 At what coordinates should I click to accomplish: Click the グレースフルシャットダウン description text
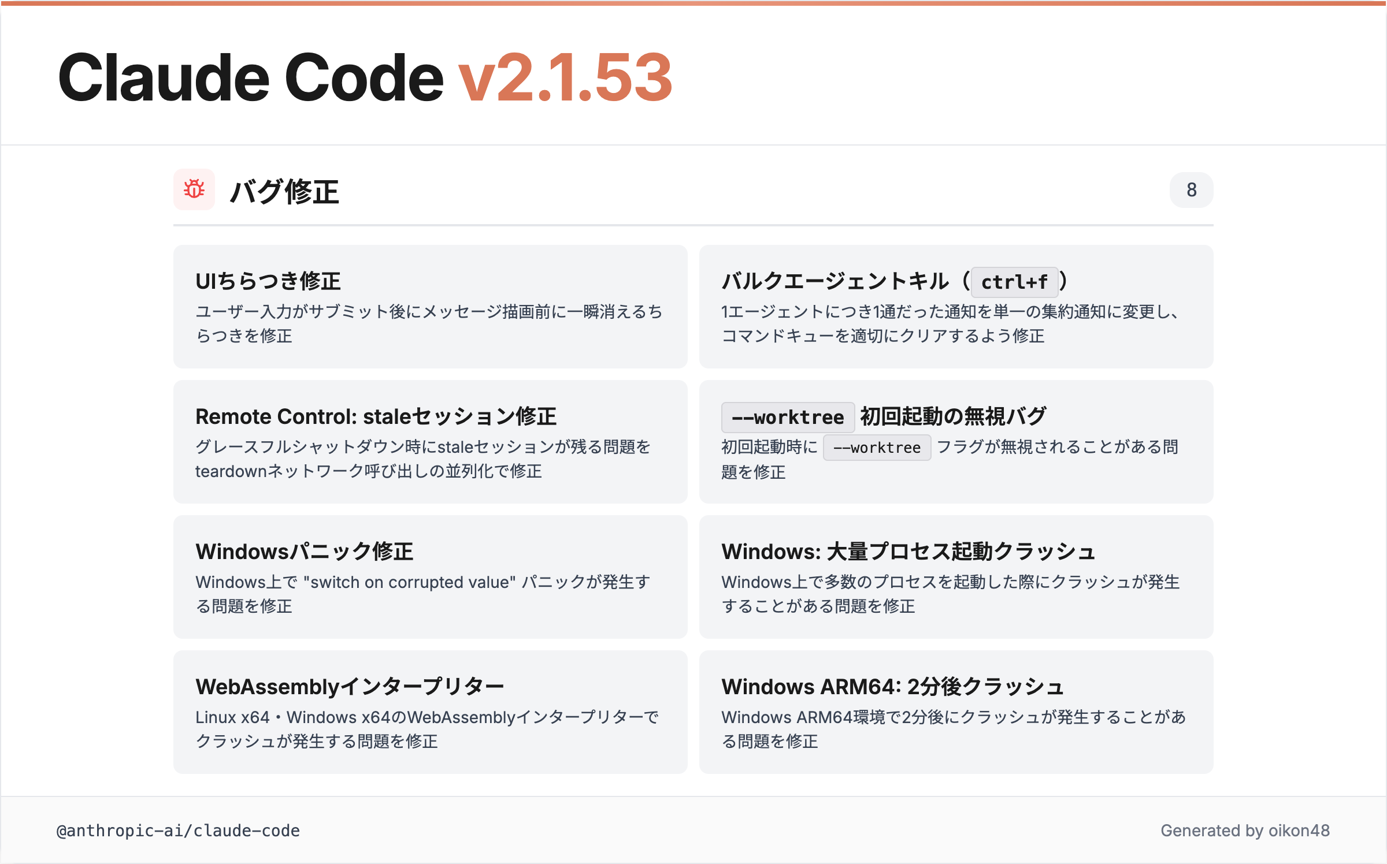tap(423, 459)
